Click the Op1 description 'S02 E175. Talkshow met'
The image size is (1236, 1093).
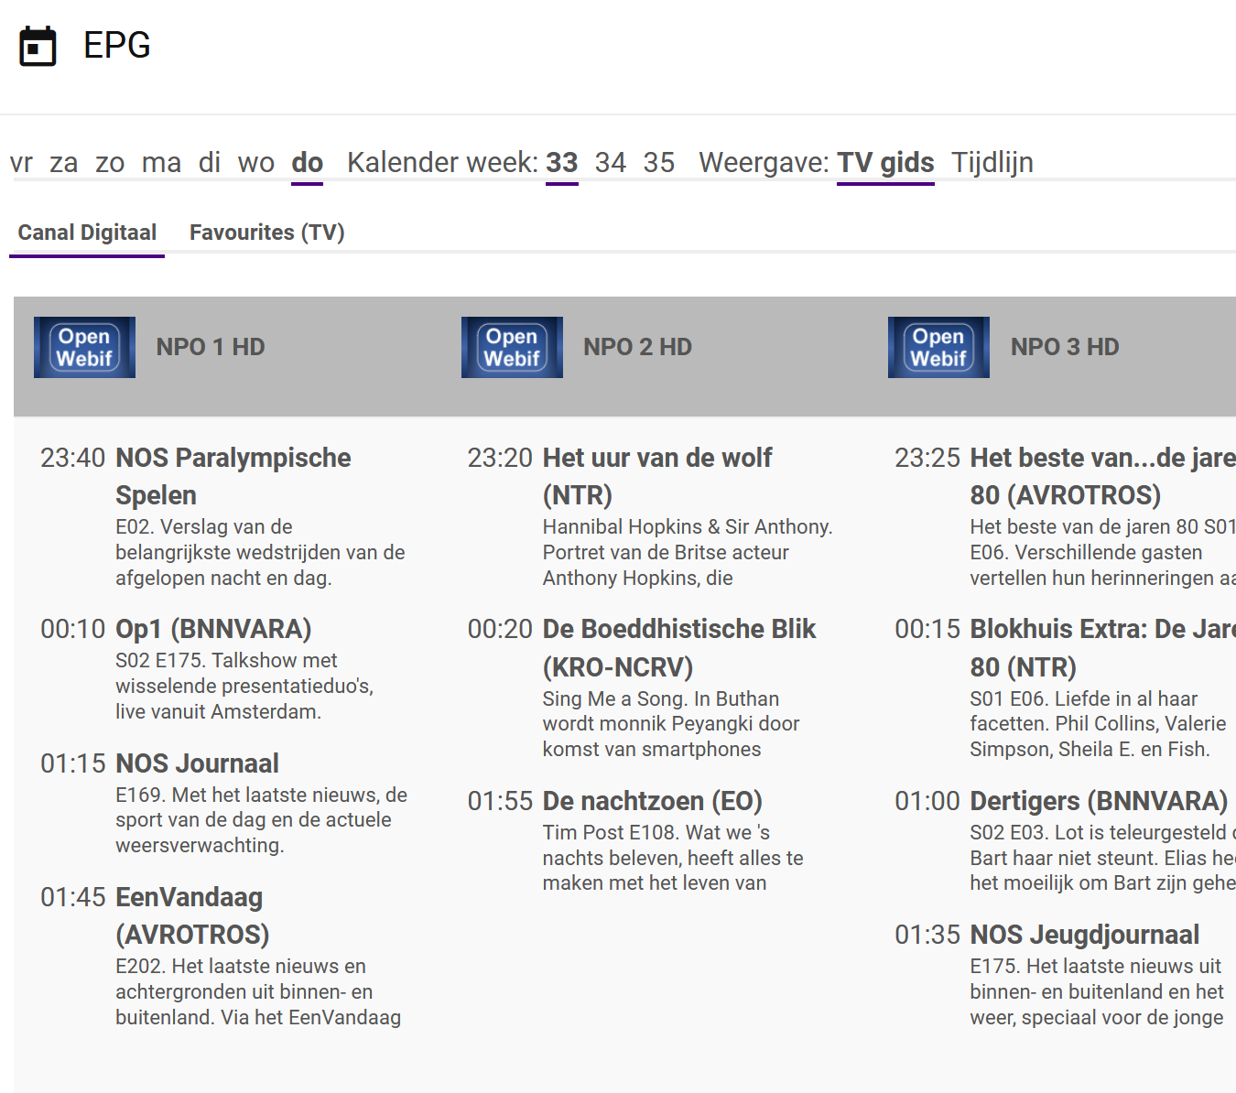[x=226, y=661]
